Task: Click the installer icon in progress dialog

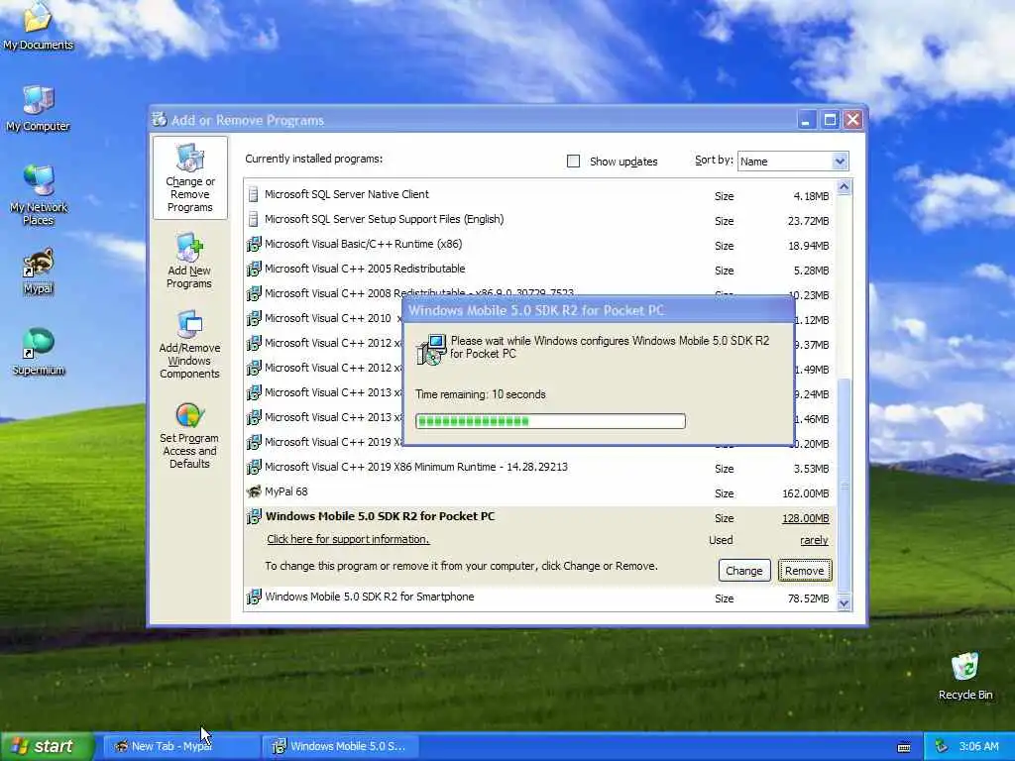Action: tap(431, 350)
